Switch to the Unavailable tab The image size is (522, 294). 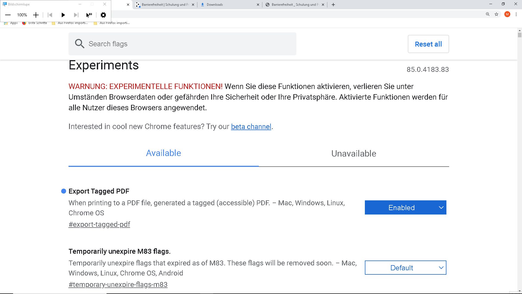354,154
